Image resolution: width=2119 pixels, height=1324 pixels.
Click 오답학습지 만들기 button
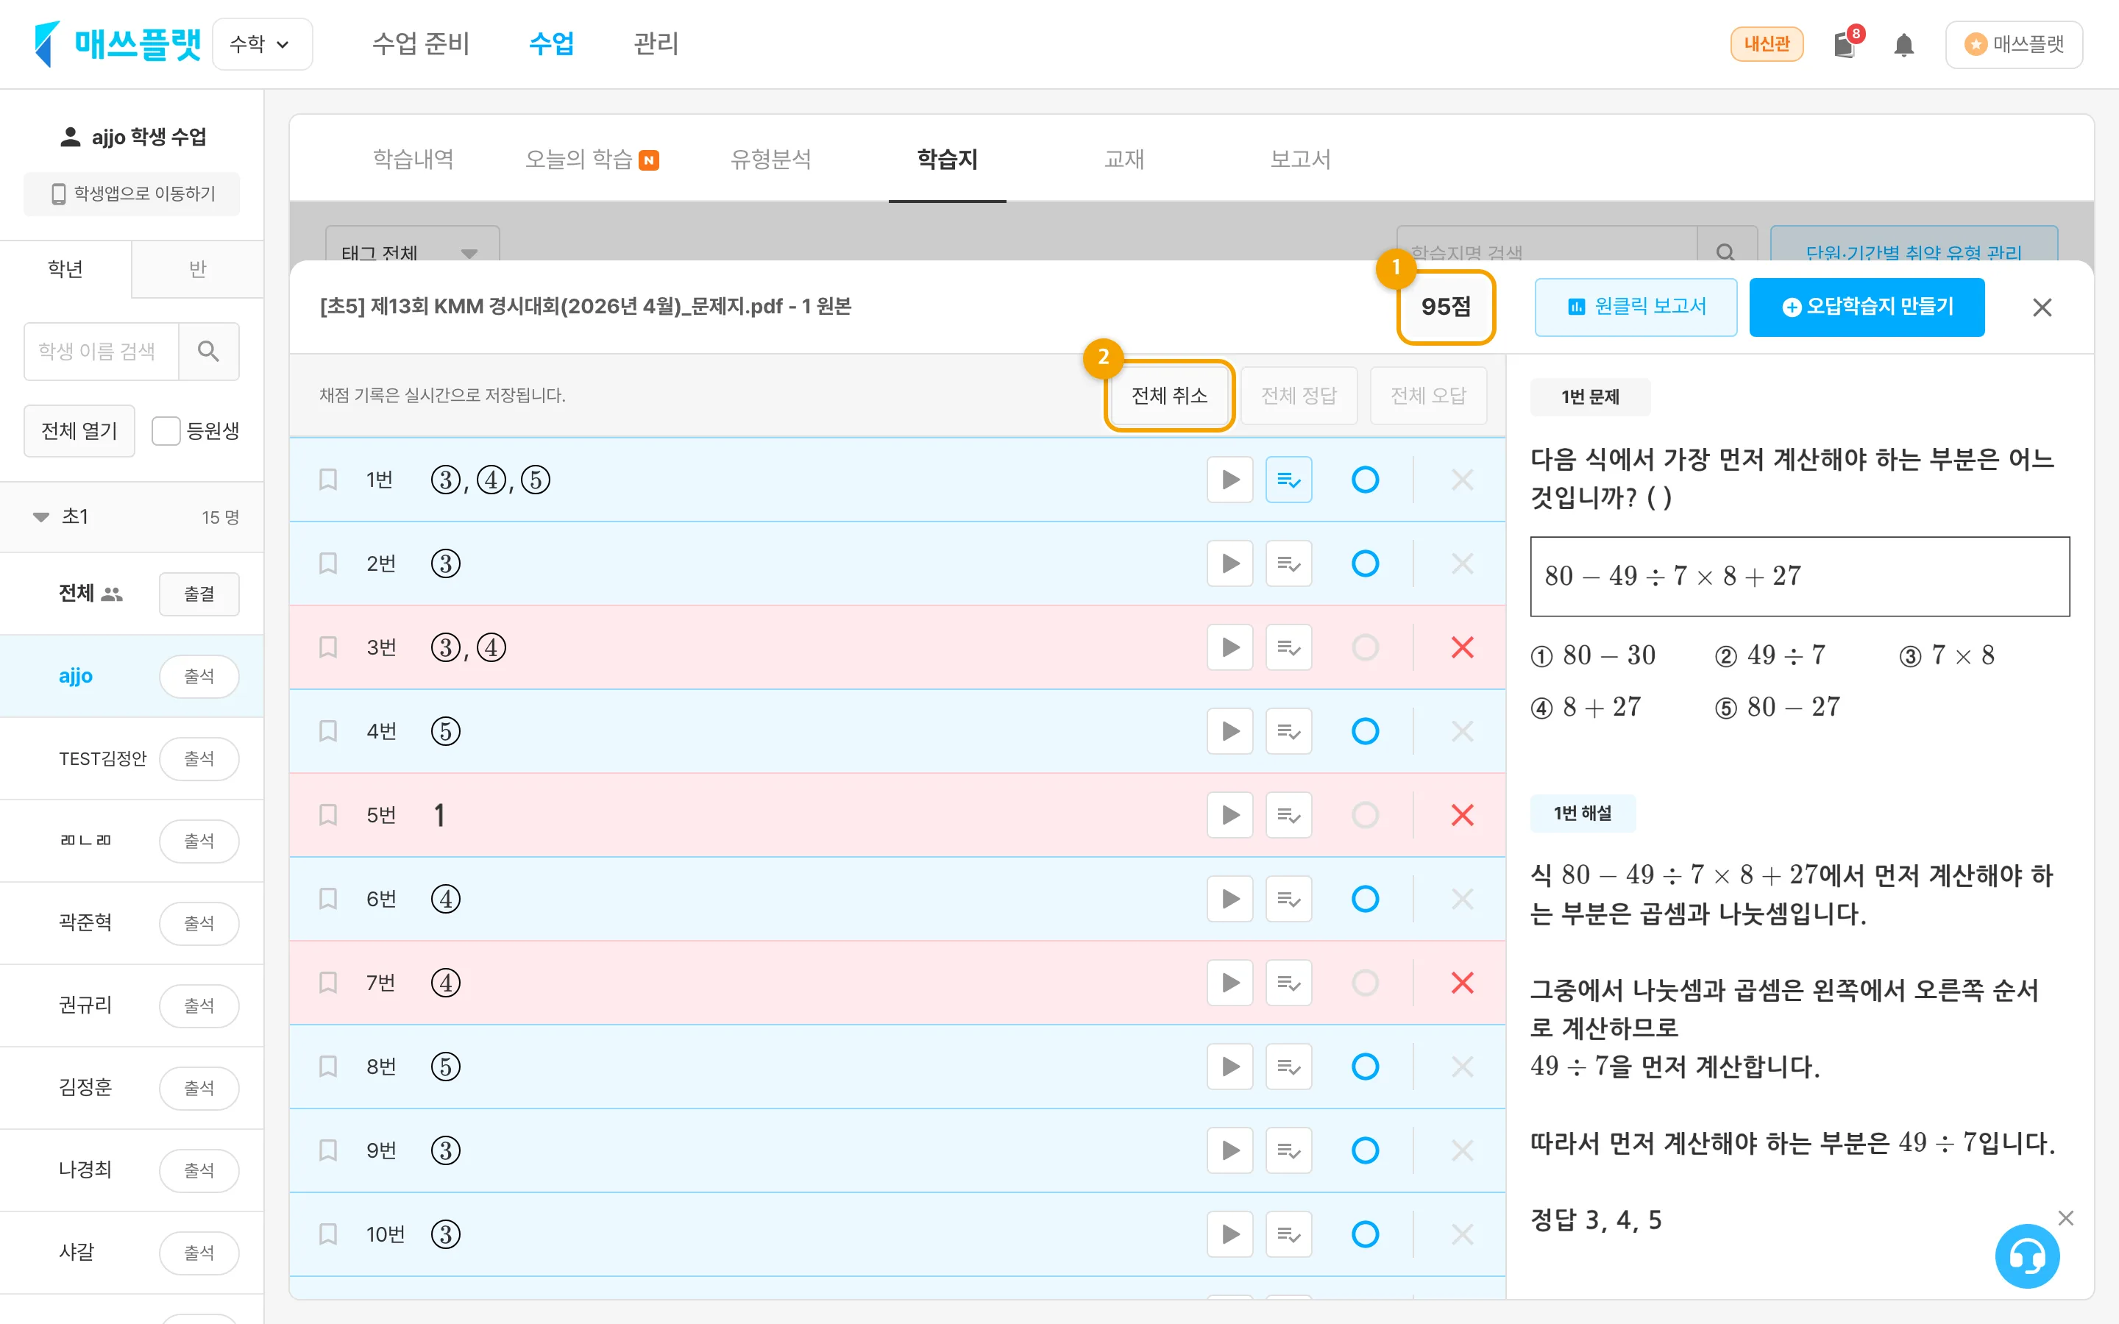click(x=1867, y=307)
